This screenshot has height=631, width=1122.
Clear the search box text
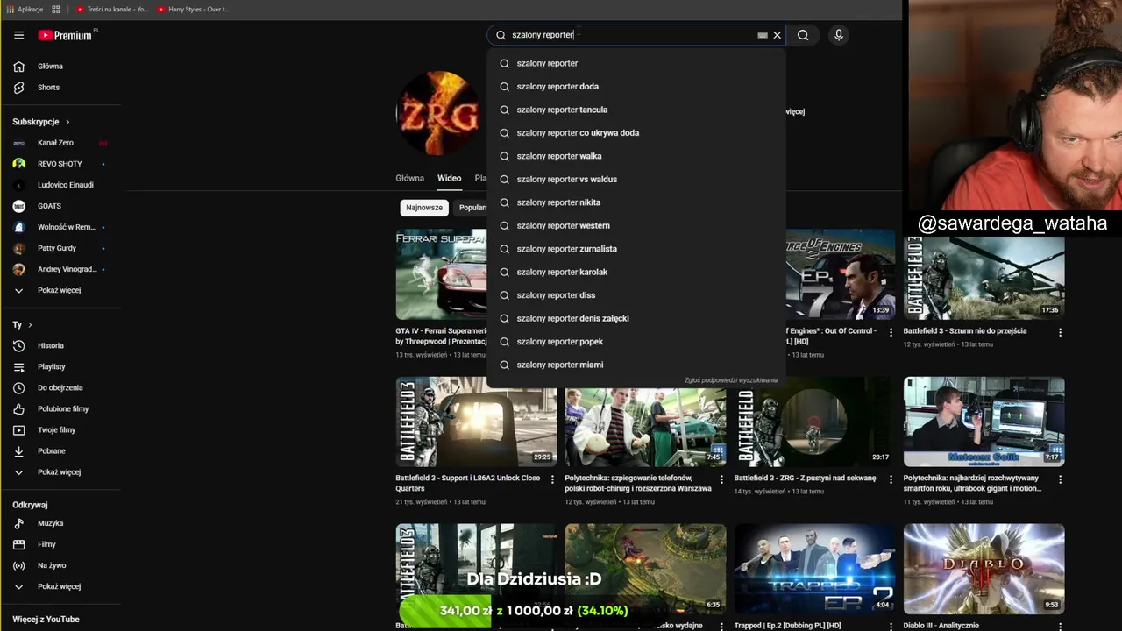[x=777, y=35]
